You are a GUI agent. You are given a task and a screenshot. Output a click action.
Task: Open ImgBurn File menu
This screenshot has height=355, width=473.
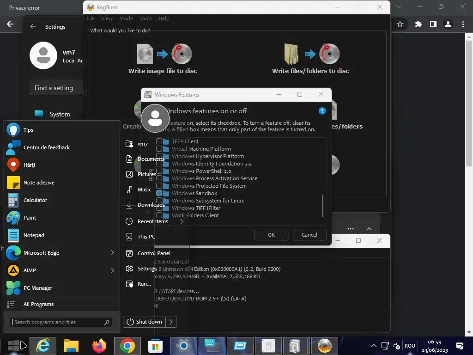pos(91,18)
